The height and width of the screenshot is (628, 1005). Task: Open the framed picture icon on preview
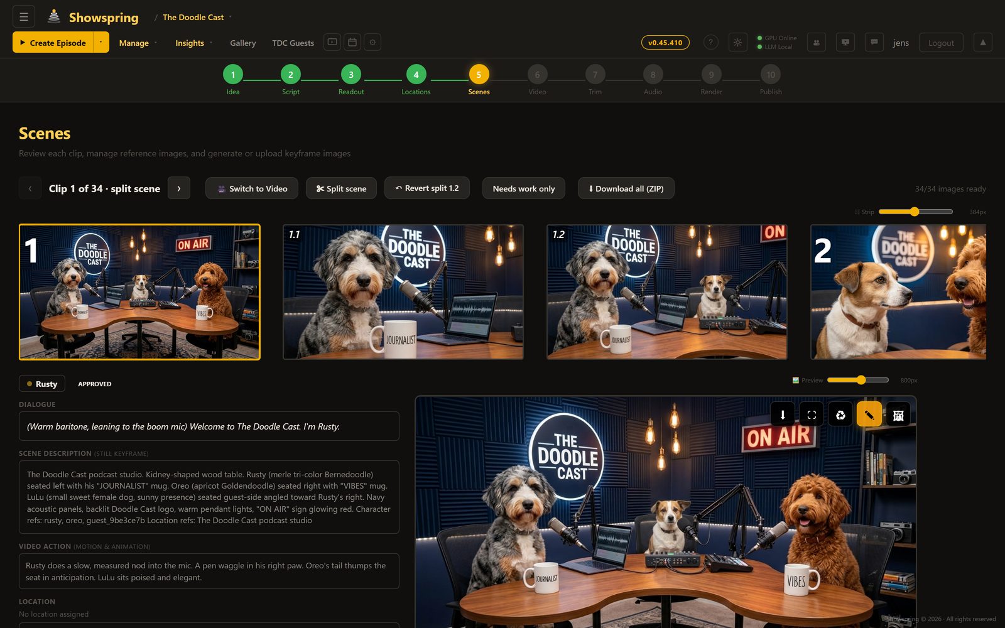click(x=898, y=414)
